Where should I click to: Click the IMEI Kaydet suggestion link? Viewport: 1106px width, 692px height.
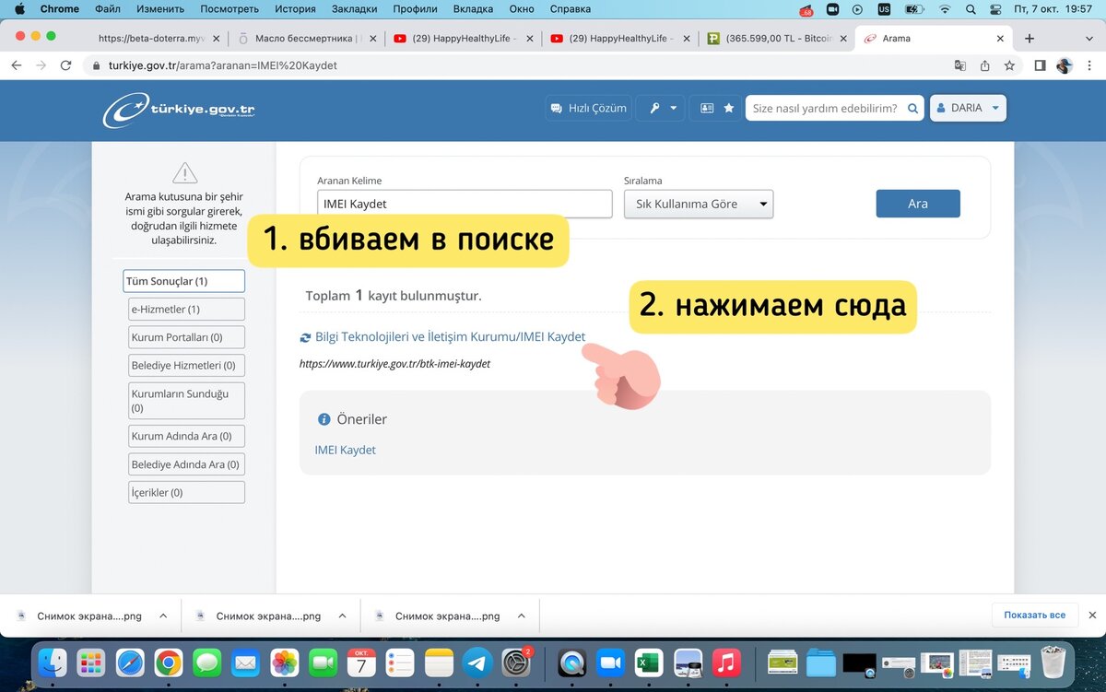point(345,450)
